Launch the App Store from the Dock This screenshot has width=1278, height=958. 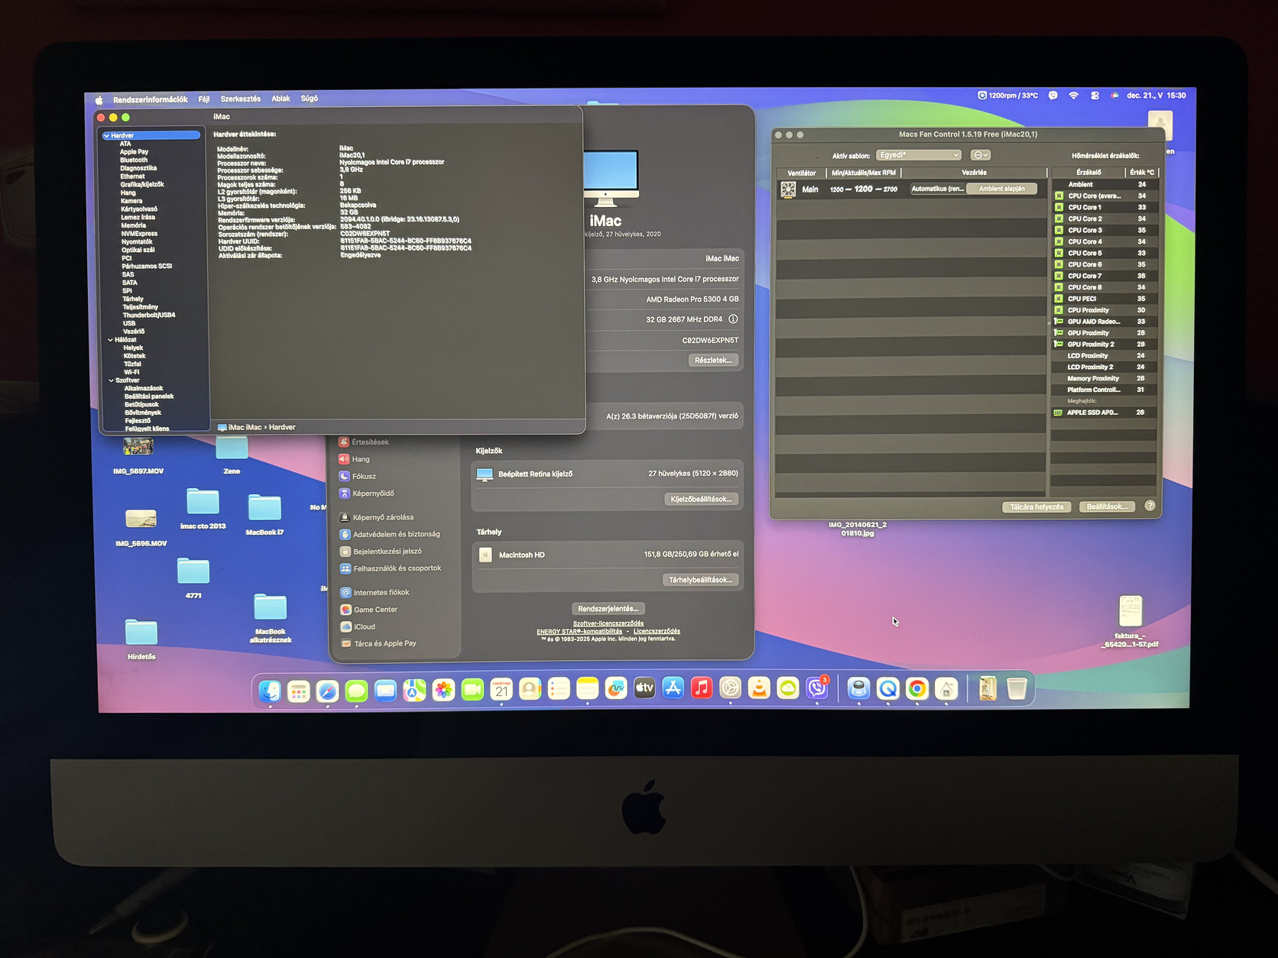click(673, 688)
